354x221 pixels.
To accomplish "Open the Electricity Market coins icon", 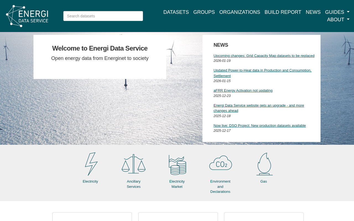I will tap(177, 165).
